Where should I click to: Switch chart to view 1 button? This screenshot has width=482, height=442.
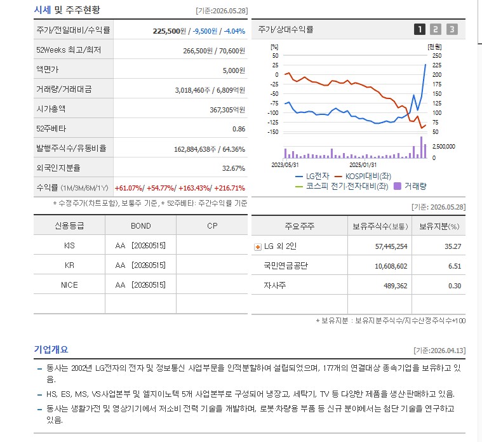[x=420, y=29]
